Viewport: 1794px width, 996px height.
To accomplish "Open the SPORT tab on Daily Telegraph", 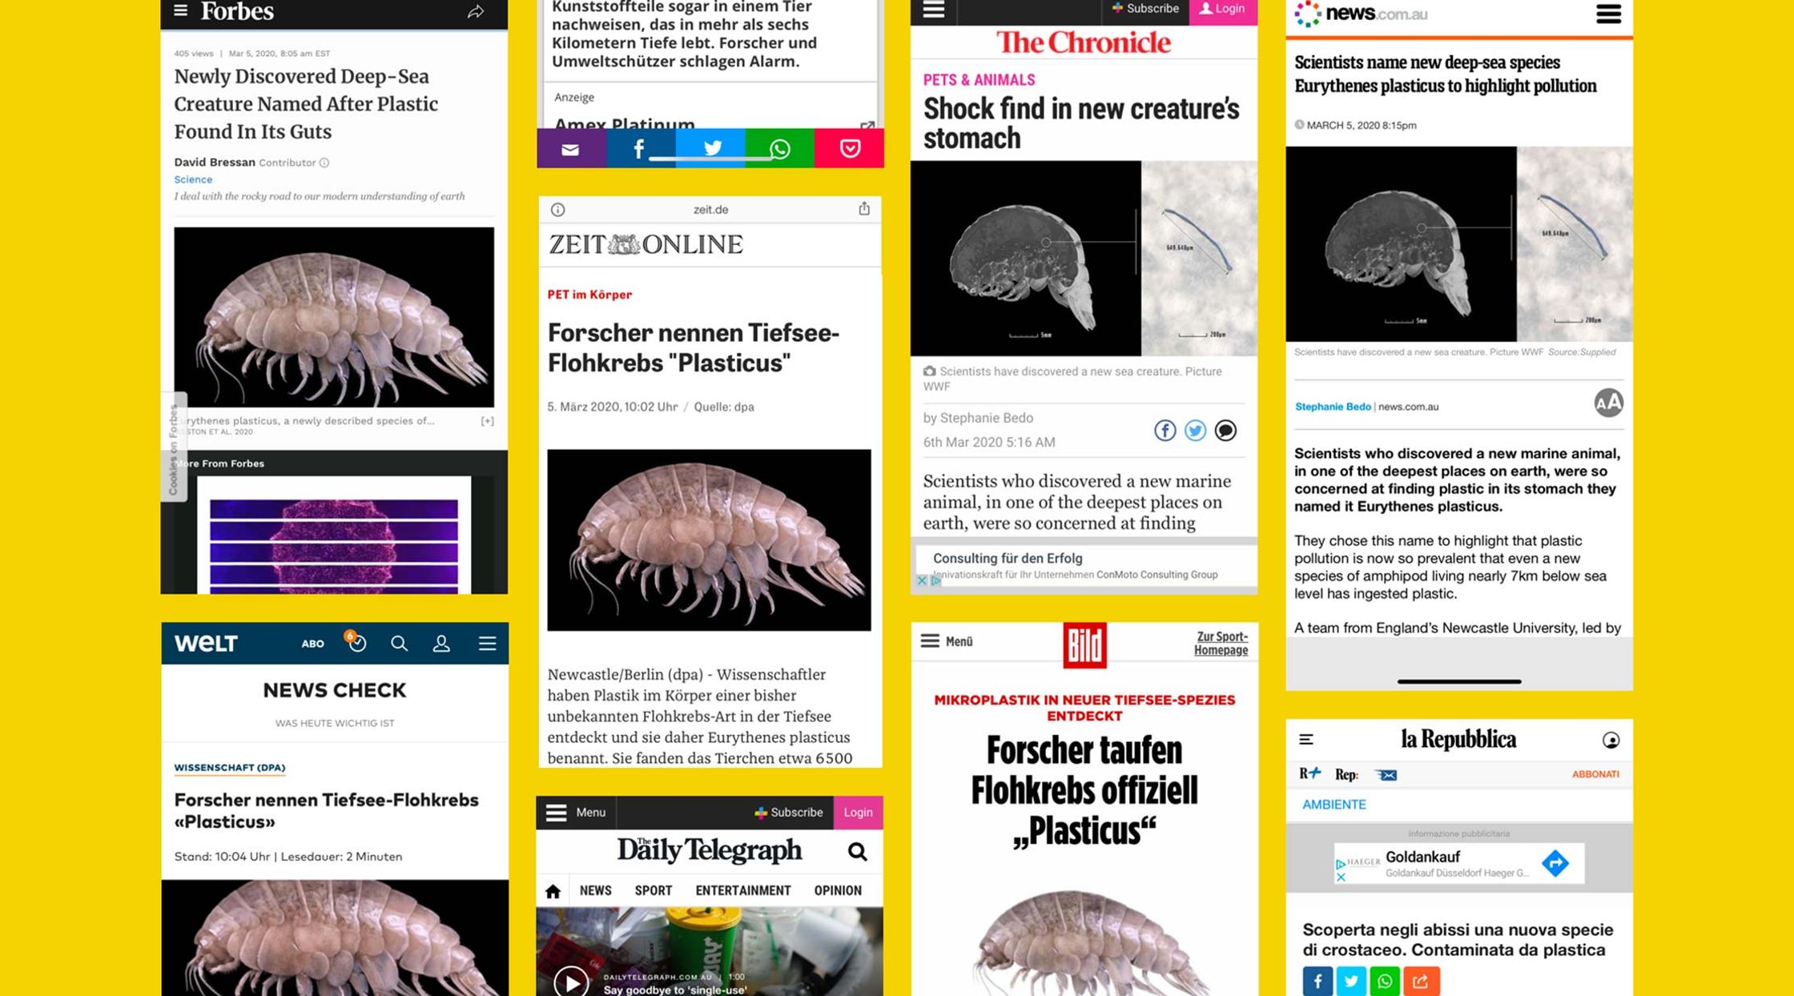I will pos(654,890).
